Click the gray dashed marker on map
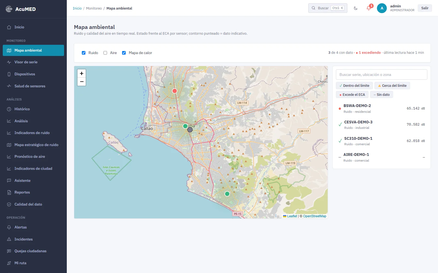The height and width of the screenshot is (273, 438). 190,130
